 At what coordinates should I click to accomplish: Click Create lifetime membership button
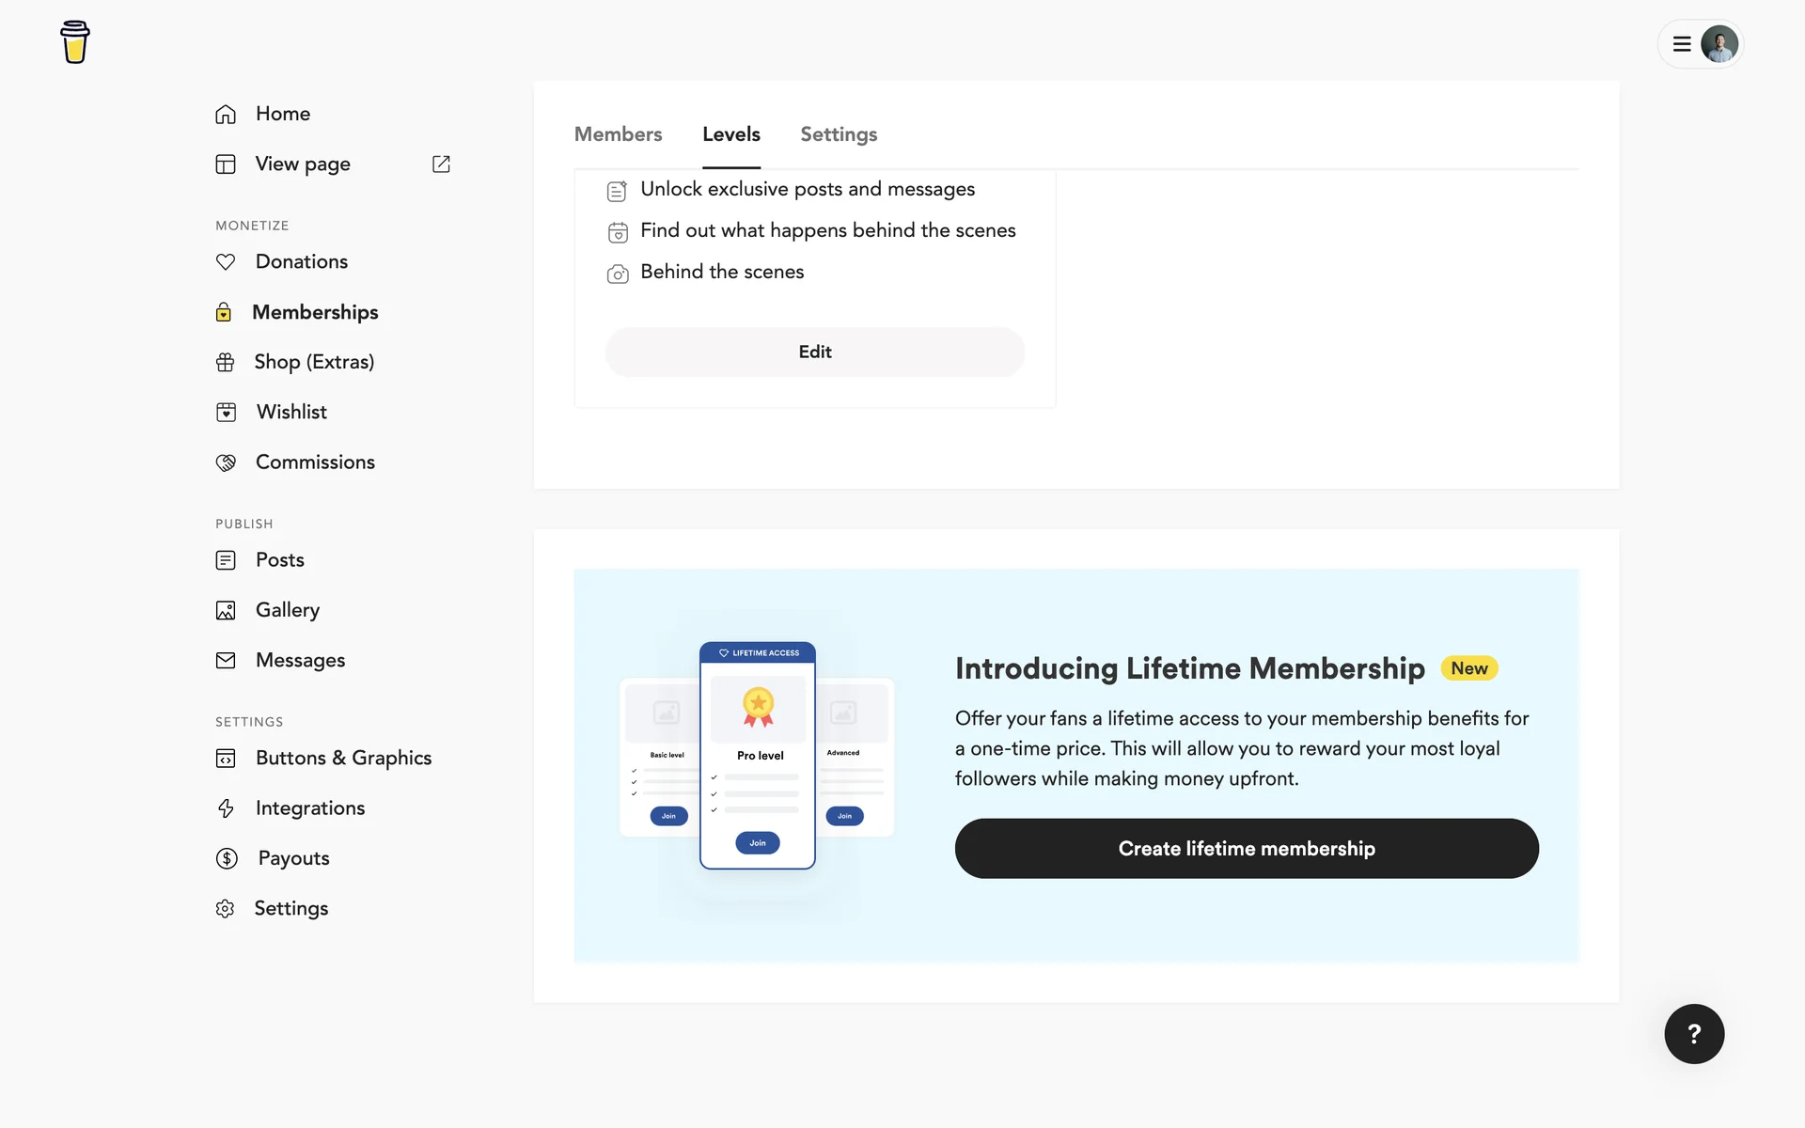(1247, 849)
